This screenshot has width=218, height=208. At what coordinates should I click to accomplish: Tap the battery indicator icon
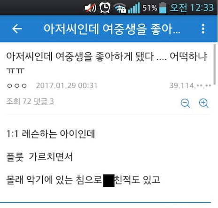(x=163, y=8)
